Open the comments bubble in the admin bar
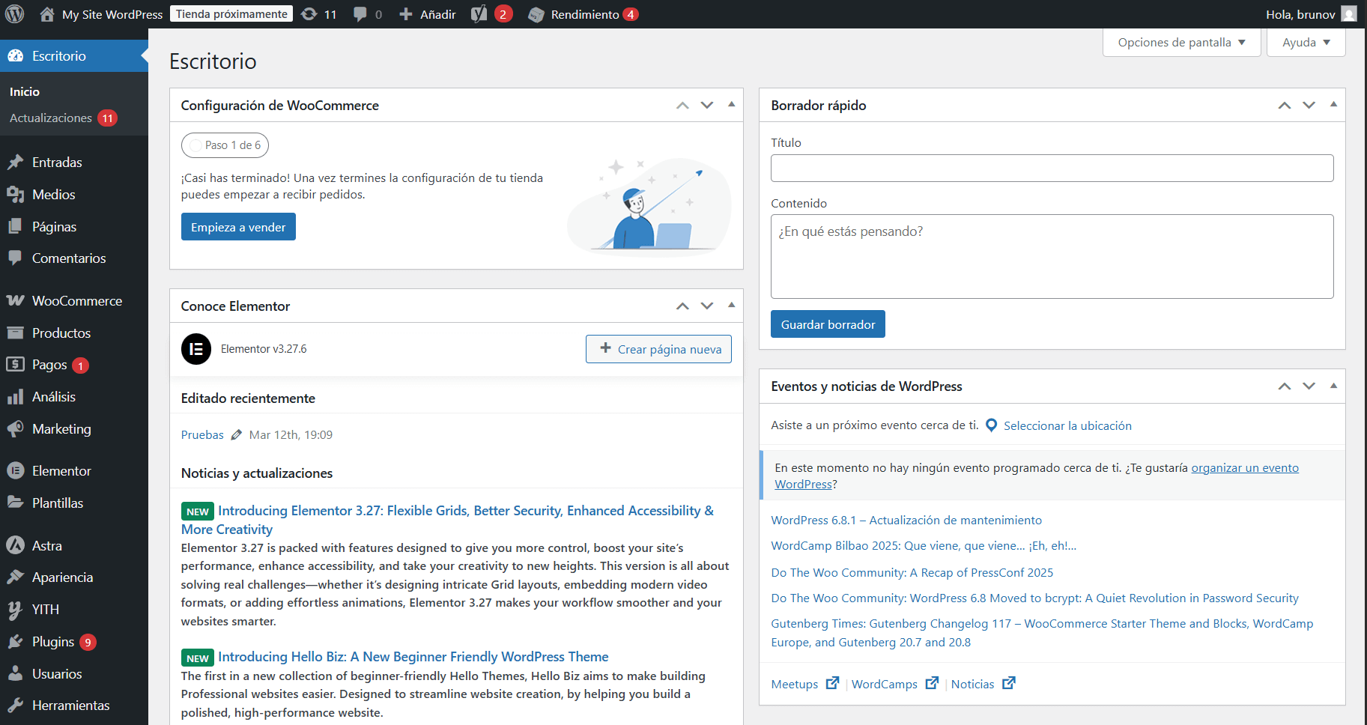Image resolution: width=1367 pixels, height=725 pixels. pos(360,14)
